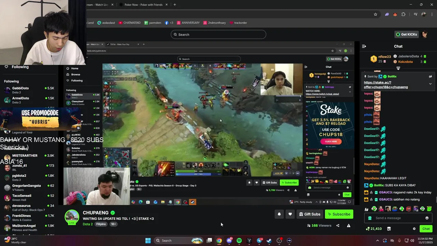This screenshot has height=246, width=437.
Task: Open the Chrome three-dot menu
Action: [x=432, y=14]
